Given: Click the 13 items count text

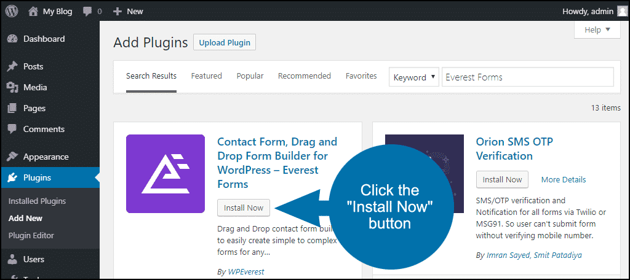Looking at the screenshot, I should pos(606,108).
